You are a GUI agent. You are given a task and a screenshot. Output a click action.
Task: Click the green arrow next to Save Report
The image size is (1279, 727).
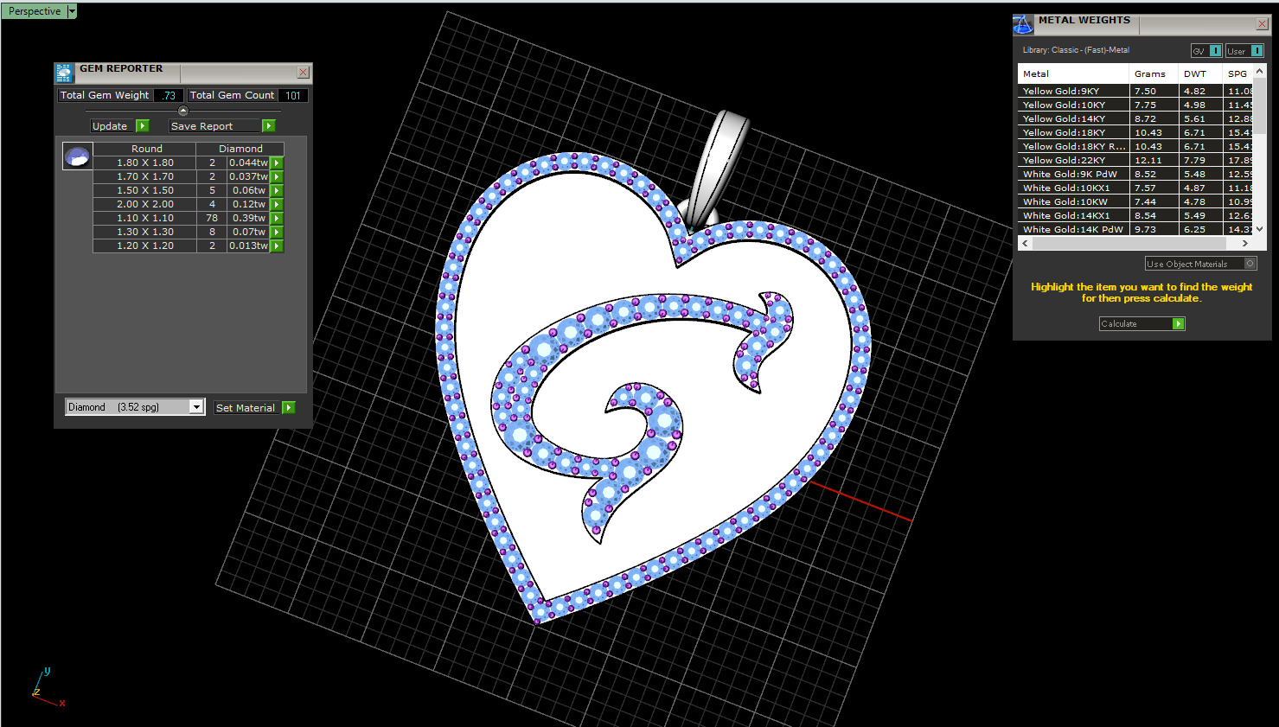[x=269, y=126]
